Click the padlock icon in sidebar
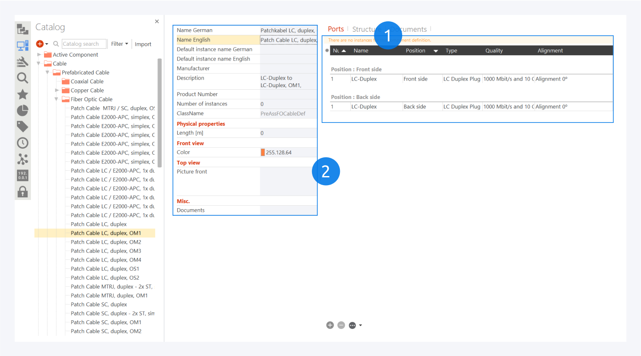The width and height of the screenshot is (641, 356). coord(22,192)
